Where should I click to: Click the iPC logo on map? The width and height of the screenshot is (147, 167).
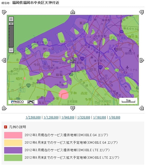pos(31,102)
